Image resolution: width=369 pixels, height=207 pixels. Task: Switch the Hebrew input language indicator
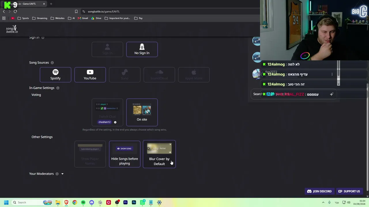click(x=337, y=202)
